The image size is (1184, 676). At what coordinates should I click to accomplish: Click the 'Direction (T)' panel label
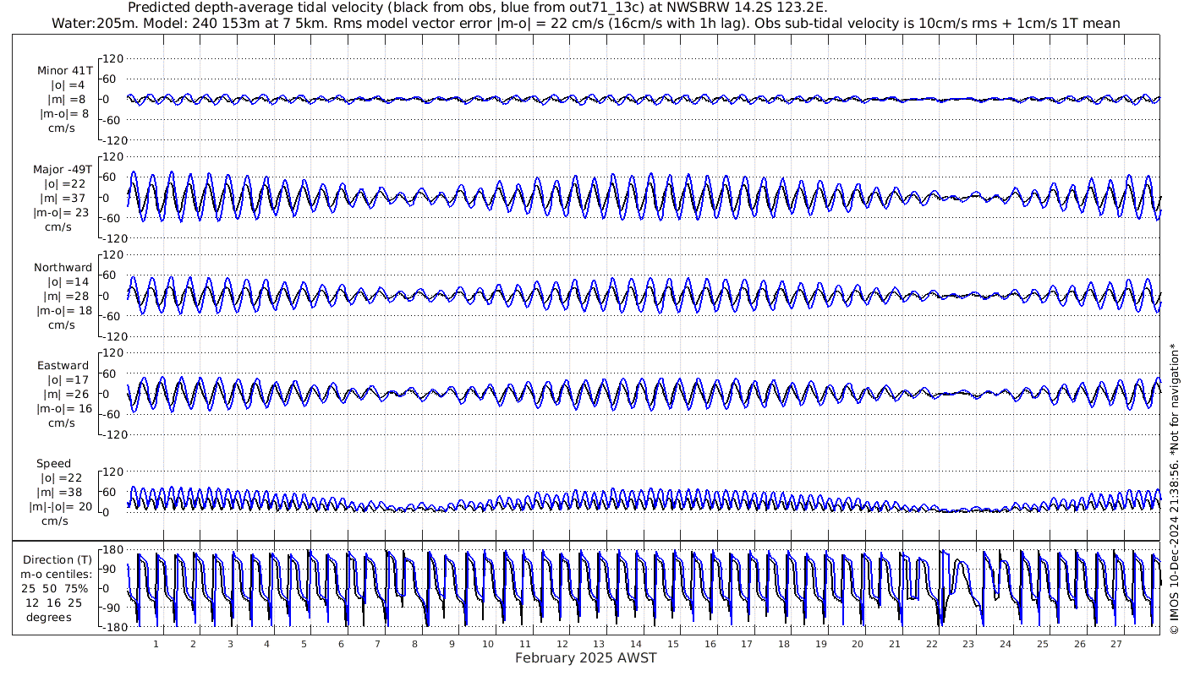[x=58, y=560]
